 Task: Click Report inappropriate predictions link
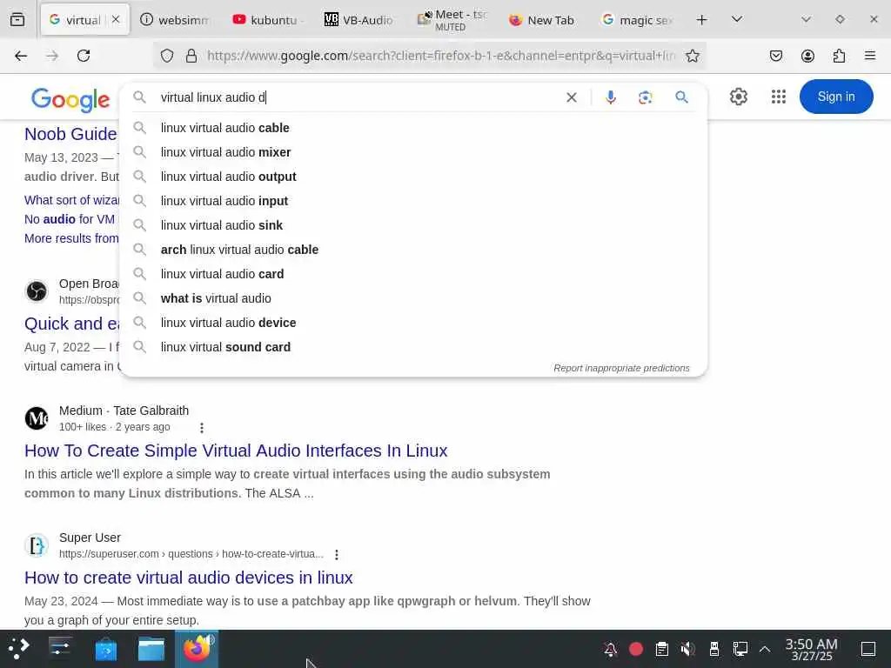click(621, 368)
